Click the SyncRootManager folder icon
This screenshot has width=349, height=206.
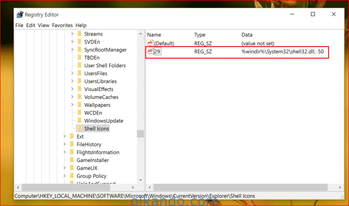point(79,50)
